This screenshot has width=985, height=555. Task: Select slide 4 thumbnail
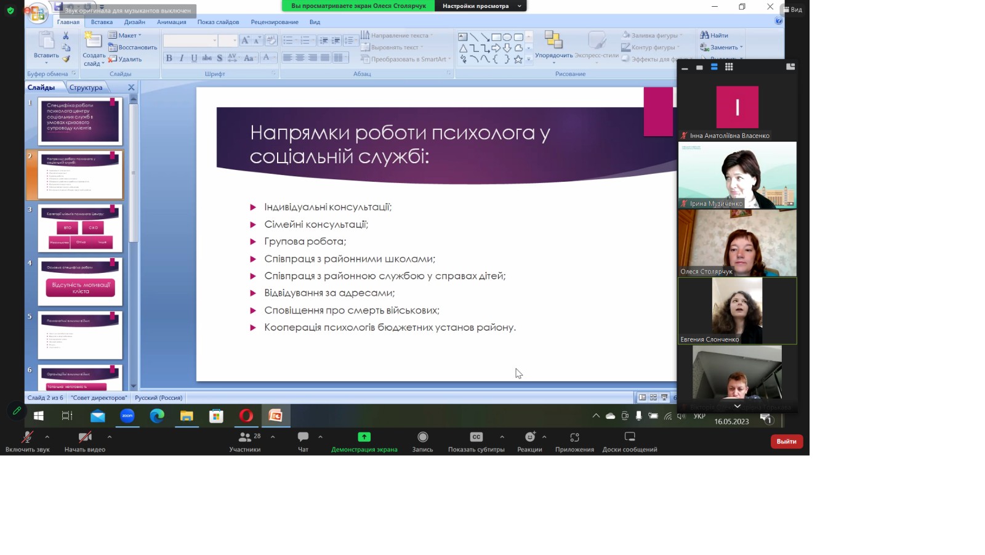[80, 282]
